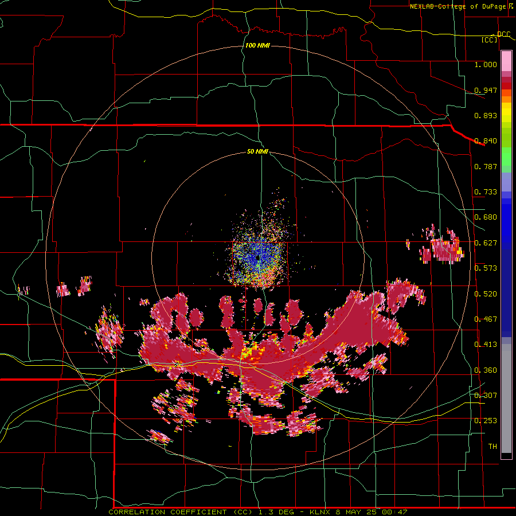Select the DCC label above the legend
Screen dimensions: 516x516
tap(503, 34)
